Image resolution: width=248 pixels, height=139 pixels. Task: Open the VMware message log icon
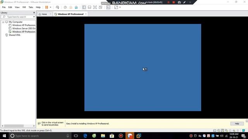coord(244,131)
